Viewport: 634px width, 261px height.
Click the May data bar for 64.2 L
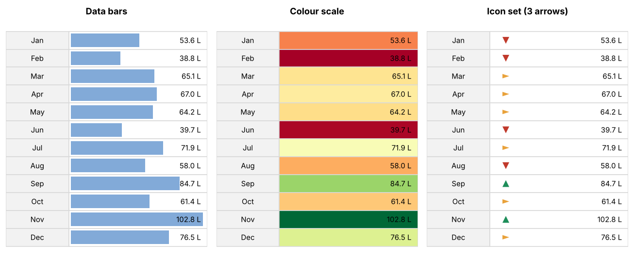[112, 112]
